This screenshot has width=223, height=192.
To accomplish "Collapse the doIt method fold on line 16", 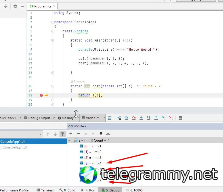I will 53,86.
